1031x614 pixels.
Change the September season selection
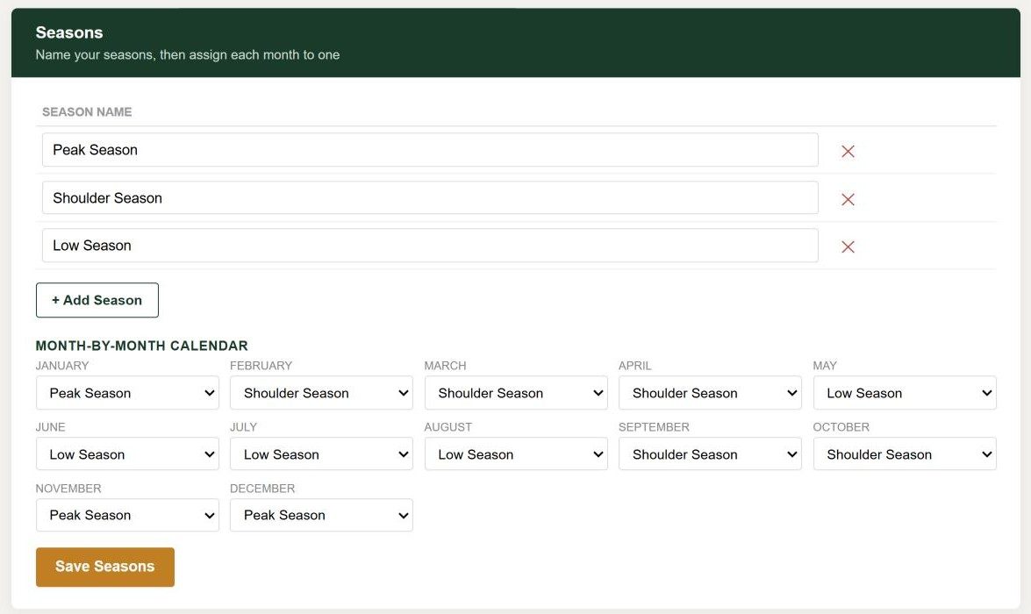pos(710,453)
